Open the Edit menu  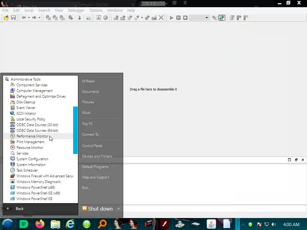point(16,10)
